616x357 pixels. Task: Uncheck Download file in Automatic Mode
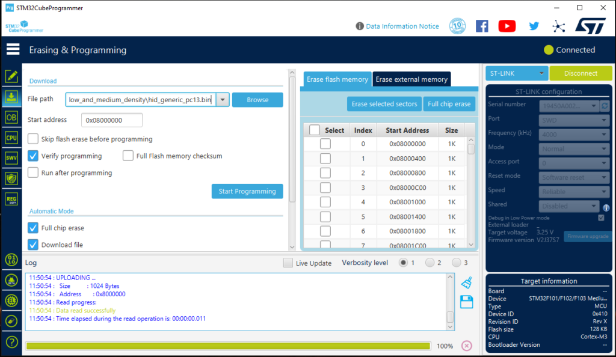[33, 245]
